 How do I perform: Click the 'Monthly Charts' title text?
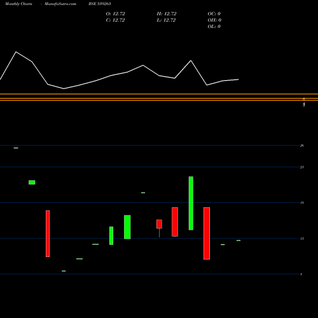point(18,4)
